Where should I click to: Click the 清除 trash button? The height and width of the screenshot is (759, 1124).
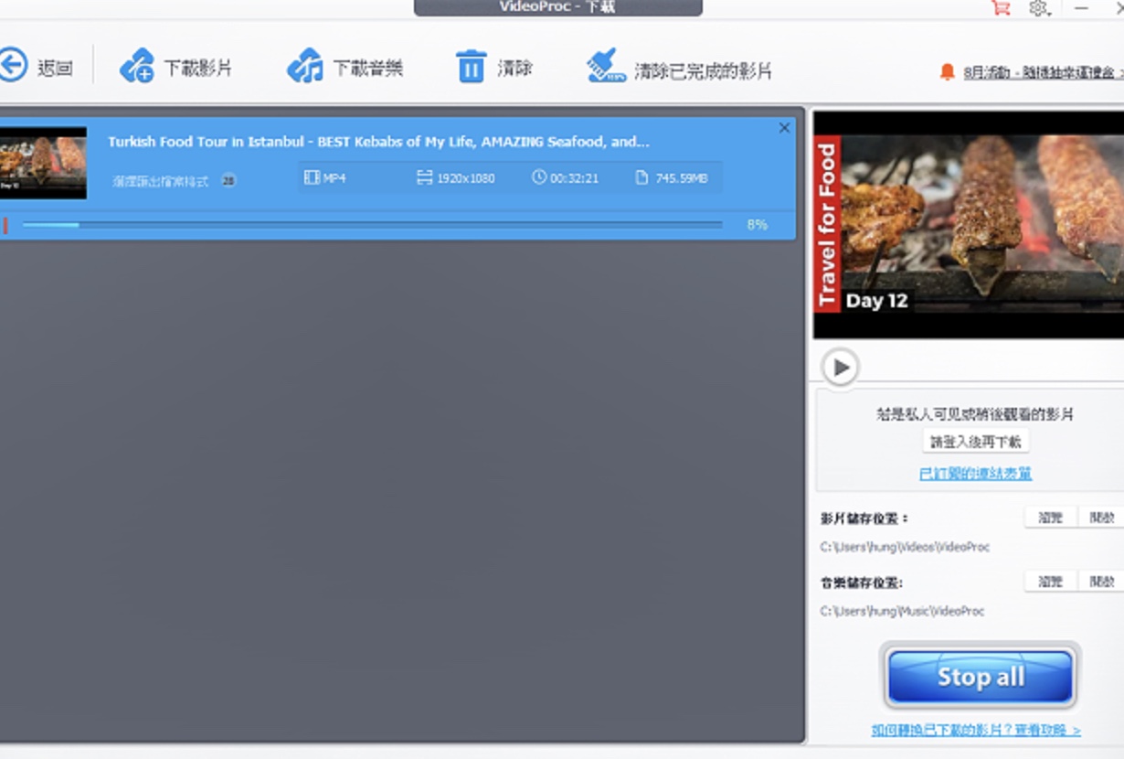tap(493, 68)
